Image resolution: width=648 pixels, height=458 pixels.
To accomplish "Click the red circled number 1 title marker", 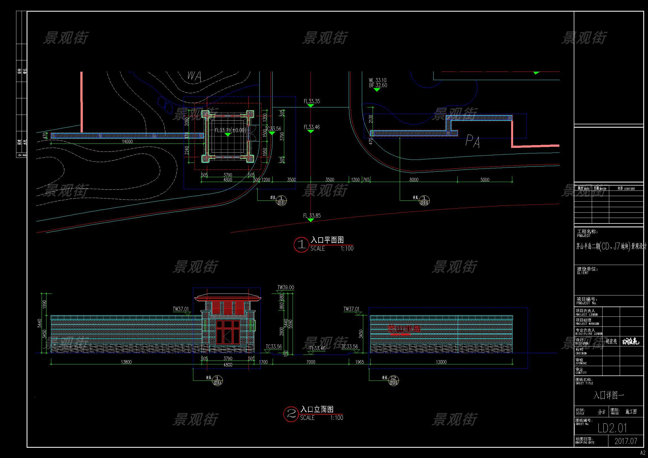I will pos(301,245).
